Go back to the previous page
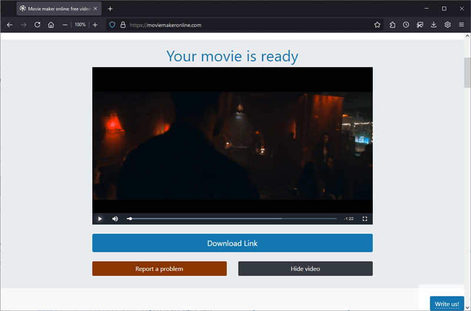Screen dimensions: 471x311 [9, 25]
